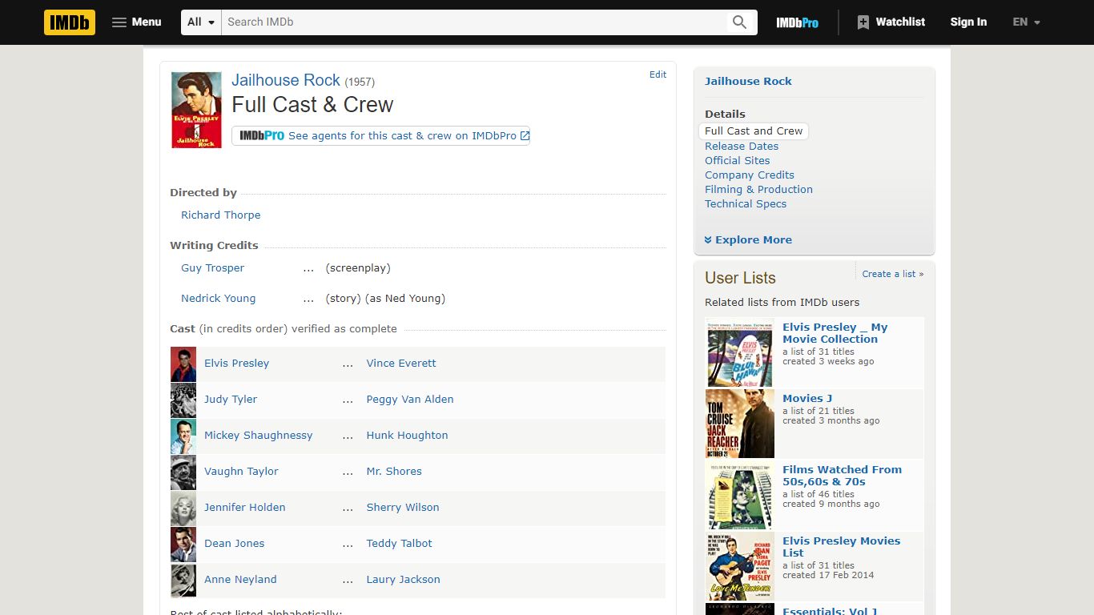The image size is (1094, 615).
Task: Select Full Cast and Crew in sidebar
Action: [754, 131]
